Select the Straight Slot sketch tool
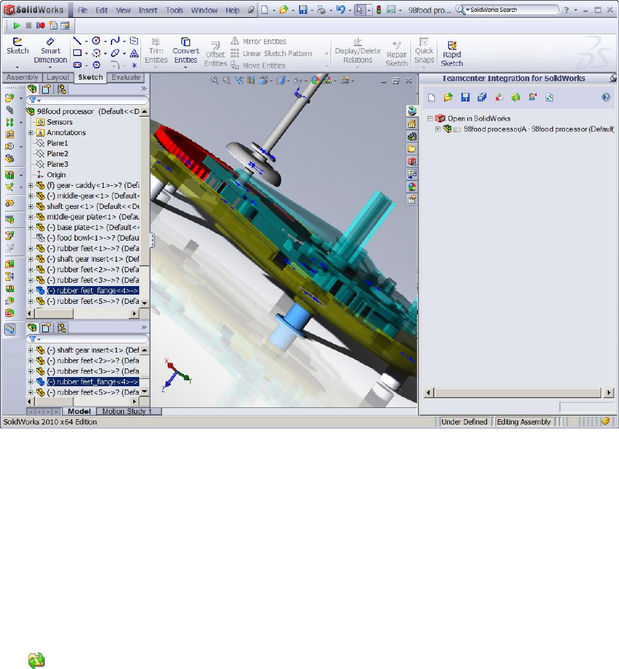Screen dimensions: 619x669 [77, 65]
